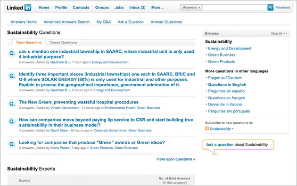Open Inbox (3)
This screenshot has width=297, height=186.
137,8
